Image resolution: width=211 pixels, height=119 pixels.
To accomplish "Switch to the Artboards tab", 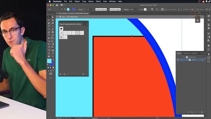I will pos(194,53).
